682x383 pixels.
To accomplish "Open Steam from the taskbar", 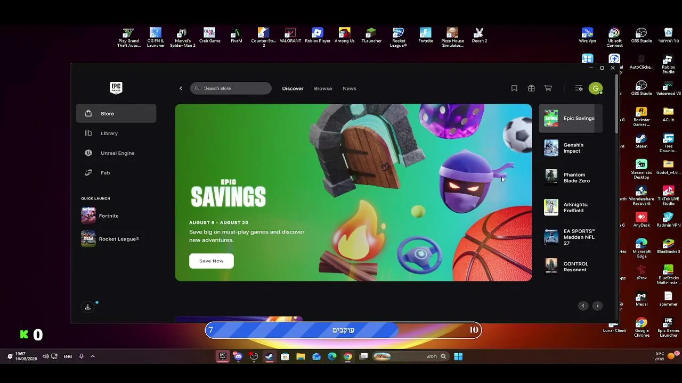I will 270,356.
